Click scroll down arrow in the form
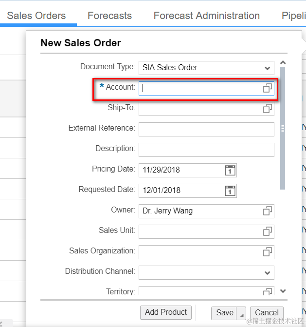 pos(283,291)
